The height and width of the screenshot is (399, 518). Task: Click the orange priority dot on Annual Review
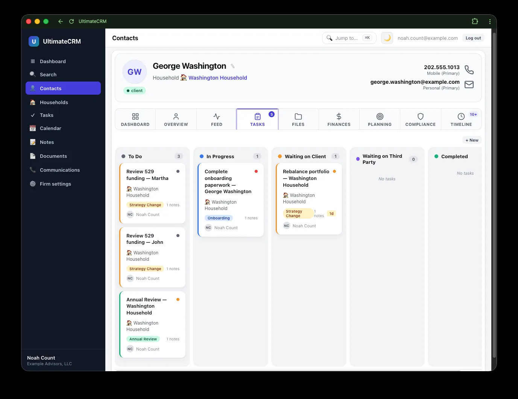point(178,299)
